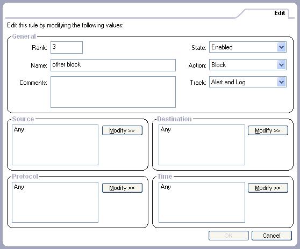
Task: Open the Track dropdown arrow
Action: click(281, 82)
